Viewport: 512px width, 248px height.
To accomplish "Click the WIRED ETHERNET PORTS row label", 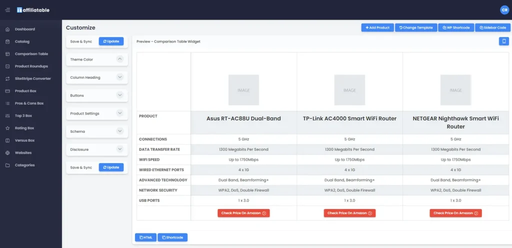I will click(x=161, y=170).
